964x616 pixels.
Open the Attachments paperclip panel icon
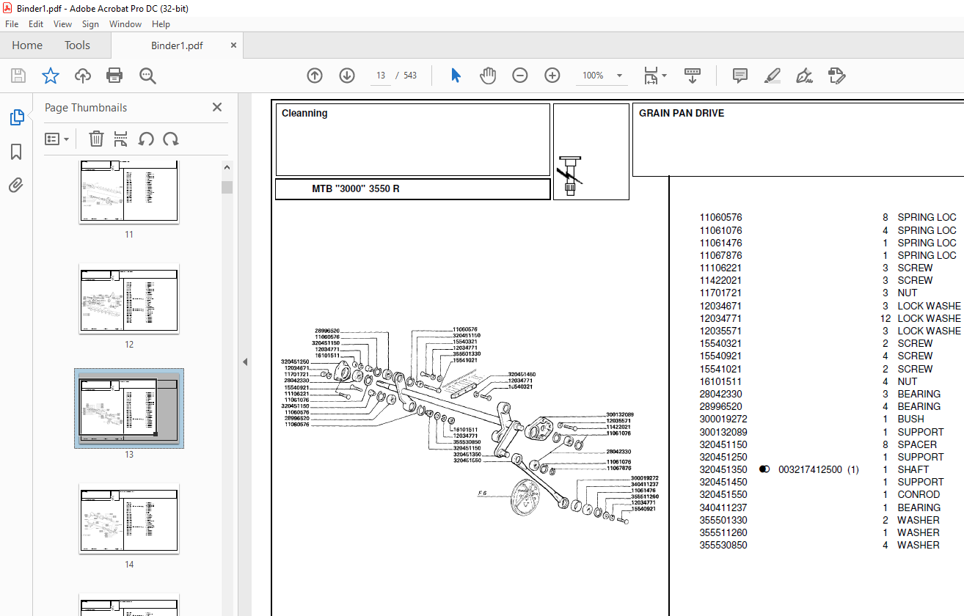16,185
